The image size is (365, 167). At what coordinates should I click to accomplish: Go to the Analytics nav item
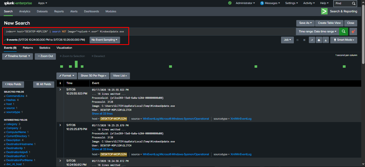pyautogui.click(x=25, y=12)
